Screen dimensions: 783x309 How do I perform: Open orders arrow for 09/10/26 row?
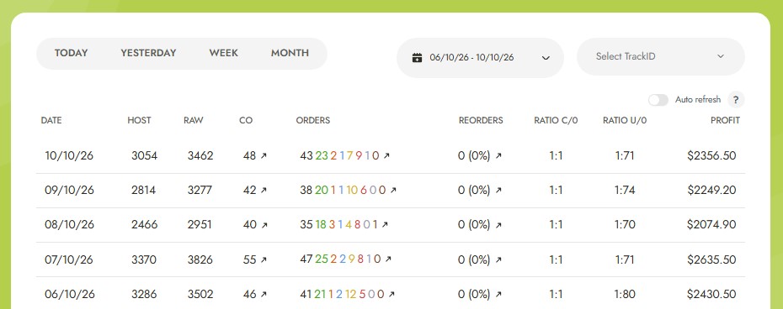393,191
